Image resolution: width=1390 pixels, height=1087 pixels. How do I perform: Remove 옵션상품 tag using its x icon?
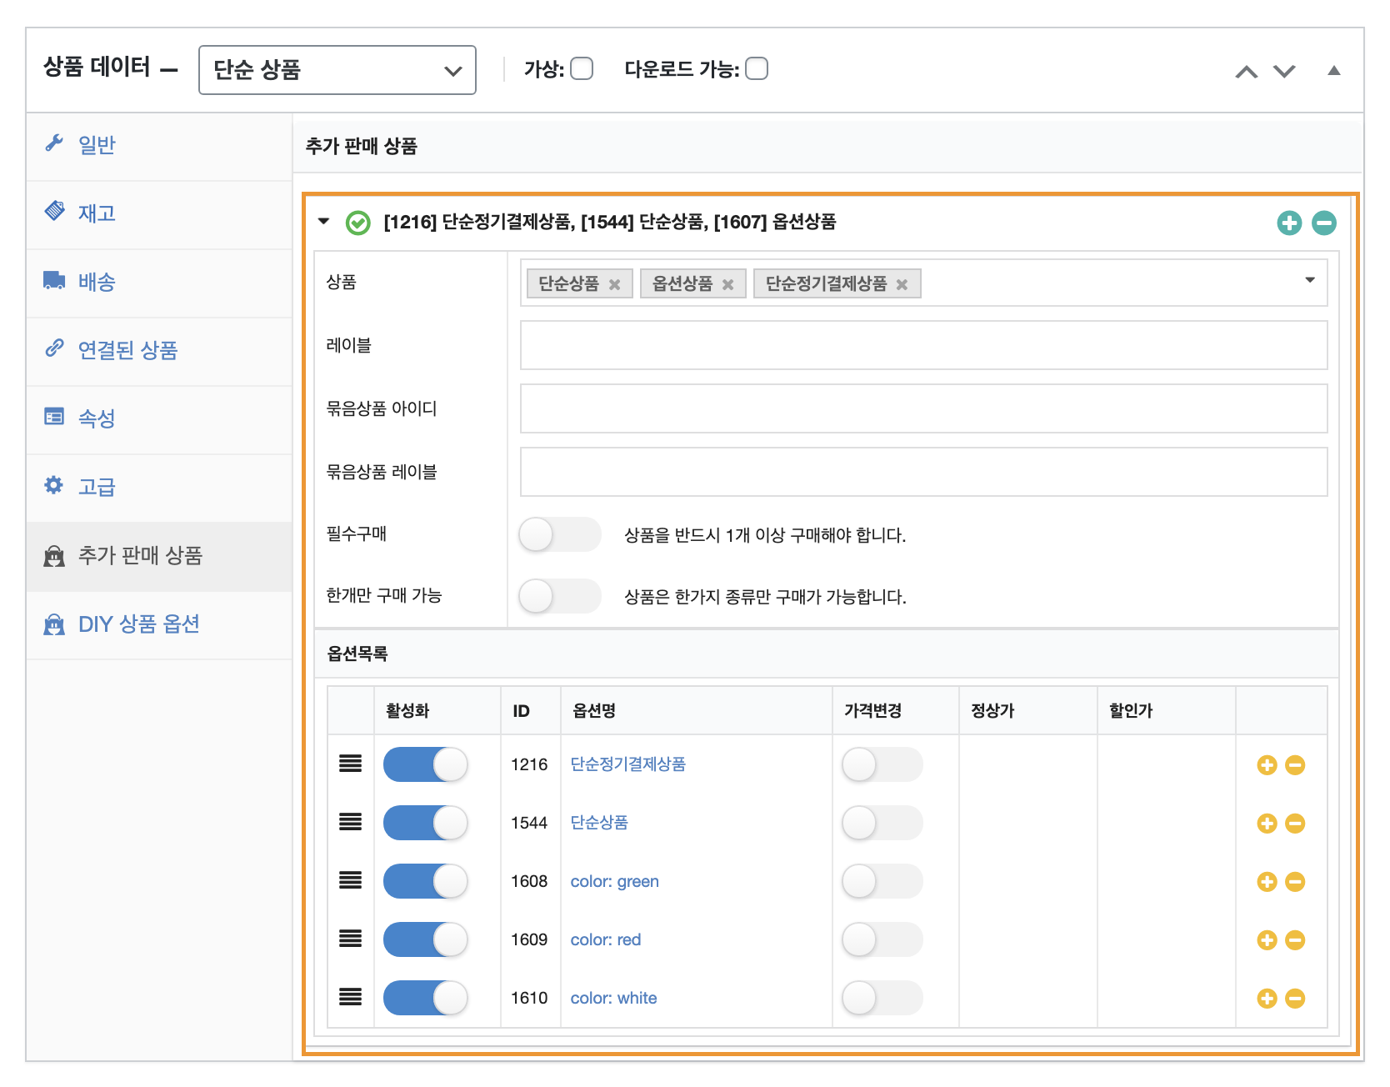(727, 284)
